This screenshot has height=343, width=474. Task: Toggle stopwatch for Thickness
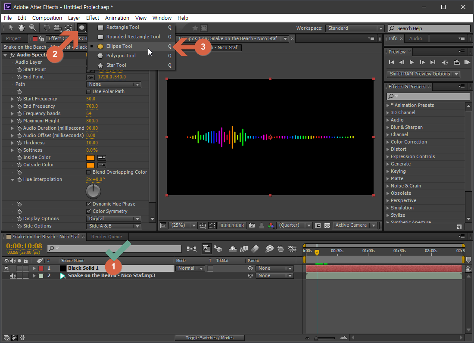click(x=19, y=143)
